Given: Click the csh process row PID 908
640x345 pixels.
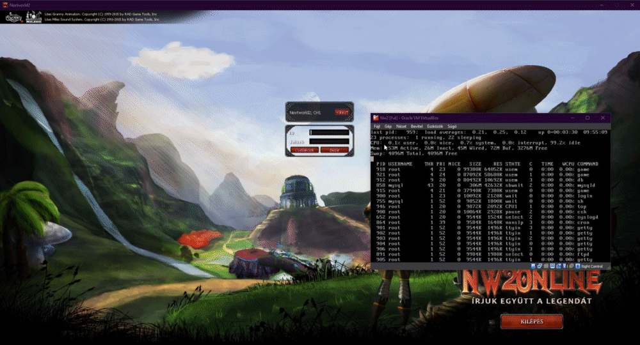Looking at the screenshot, I should tap(481, 211).
